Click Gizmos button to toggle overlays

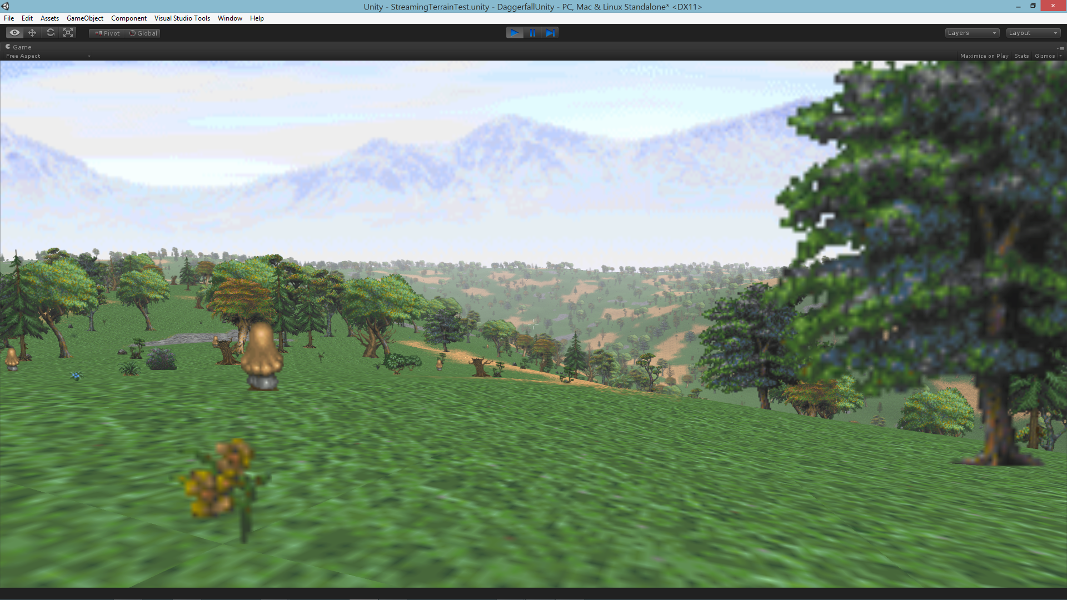point(1045,56)
